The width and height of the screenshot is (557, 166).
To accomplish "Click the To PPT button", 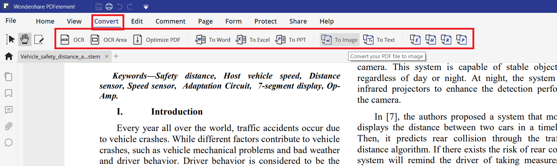I will click(290, 40).
